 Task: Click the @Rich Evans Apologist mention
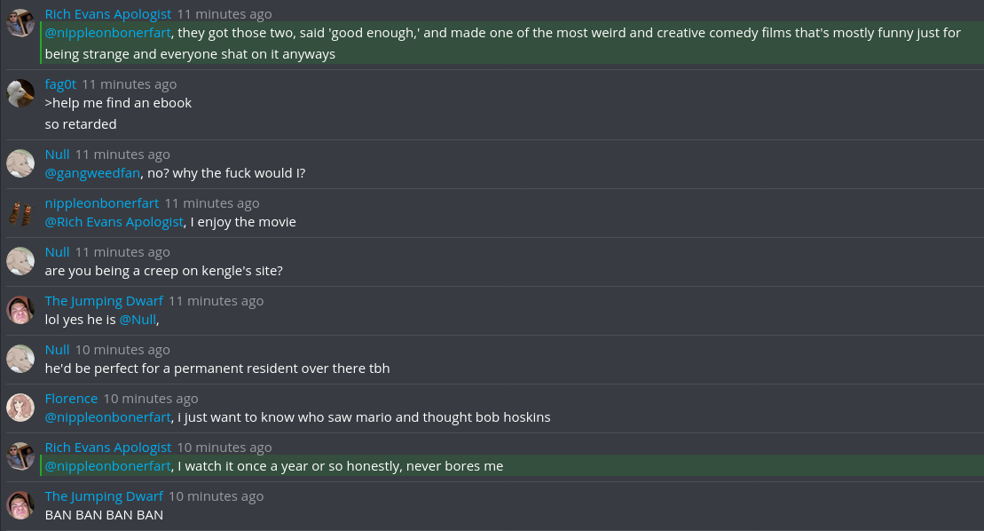pyautogui.click(x=114, y=222)
